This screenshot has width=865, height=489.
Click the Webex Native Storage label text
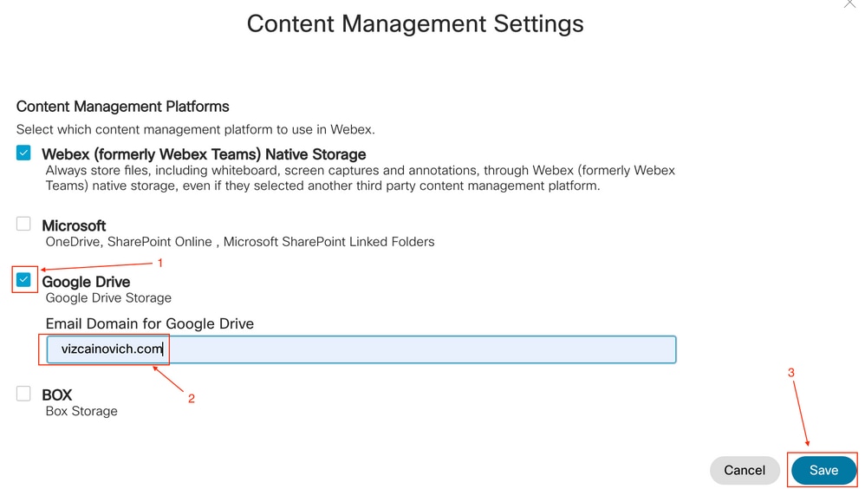pyautogui.click(x=204, y=154)
